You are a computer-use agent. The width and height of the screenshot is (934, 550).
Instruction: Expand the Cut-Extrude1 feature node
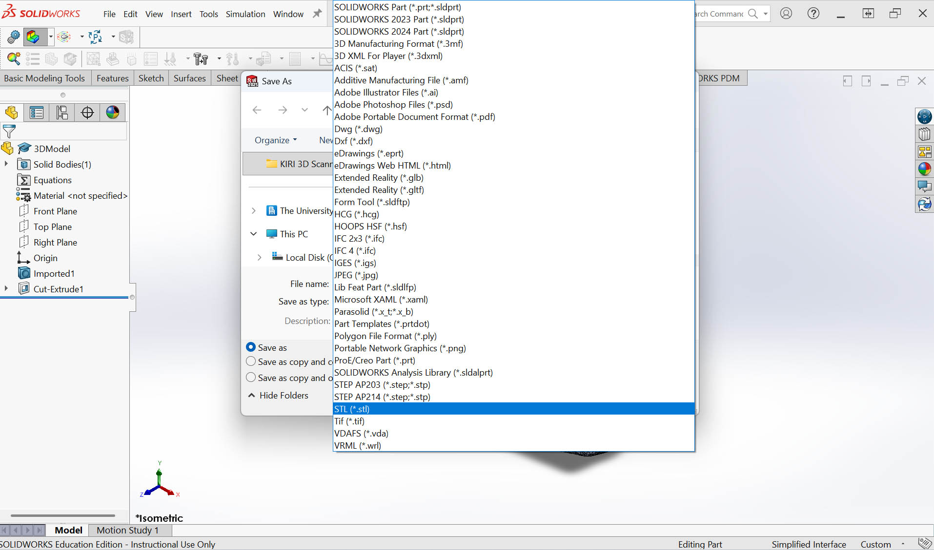(6, 289)
